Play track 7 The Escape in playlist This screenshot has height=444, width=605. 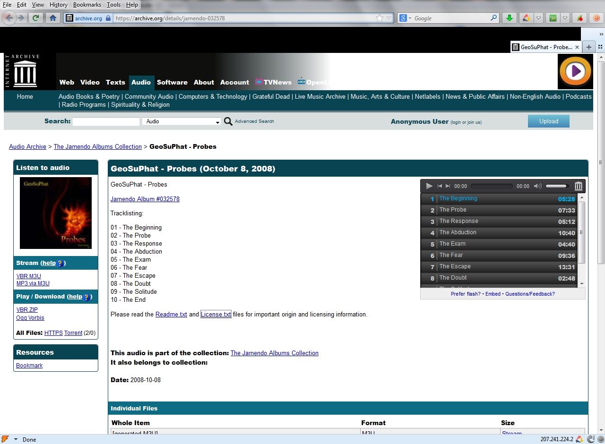point(499,266)
